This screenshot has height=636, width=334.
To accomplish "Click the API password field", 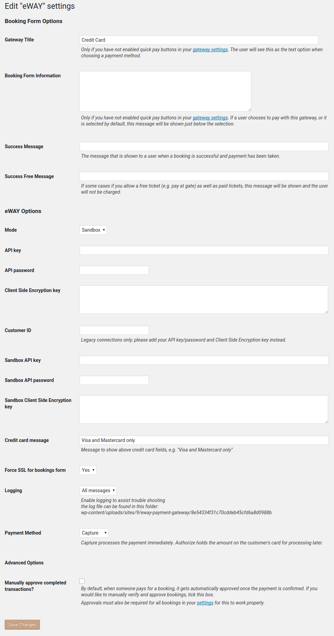I will [114, 270].
